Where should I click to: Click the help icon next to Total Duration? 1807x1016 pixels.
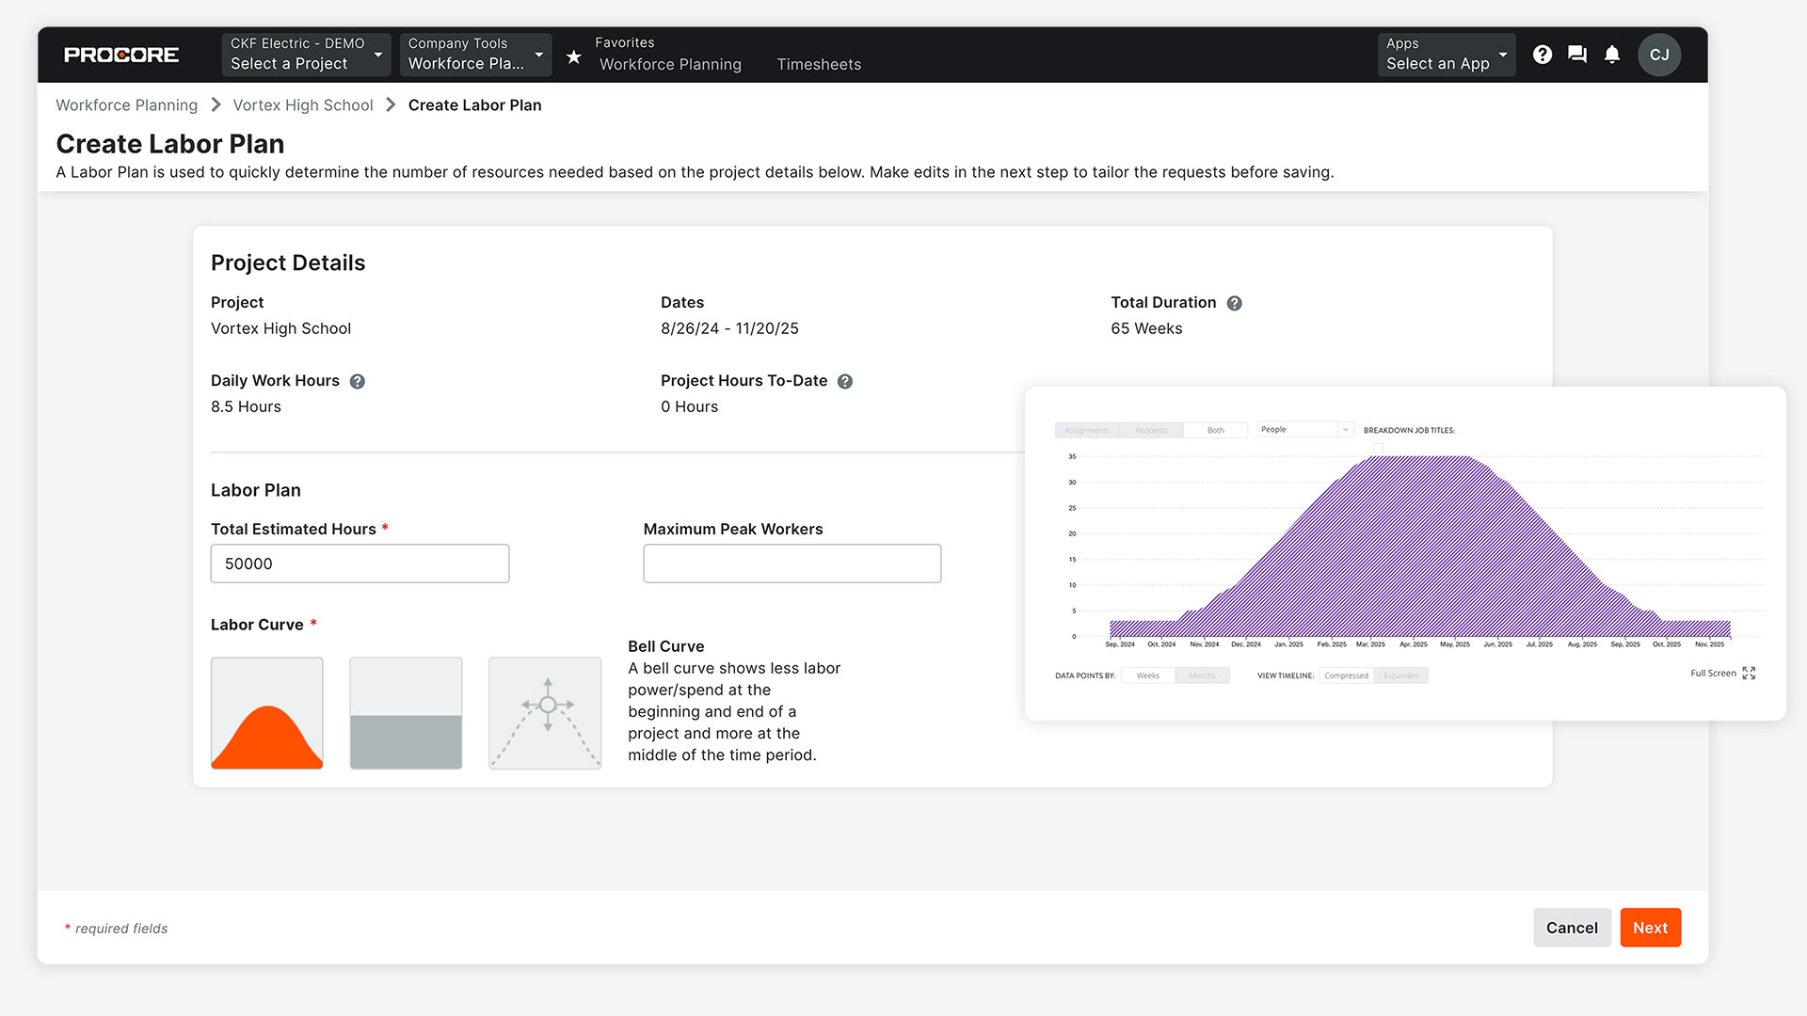[1232, 303]
